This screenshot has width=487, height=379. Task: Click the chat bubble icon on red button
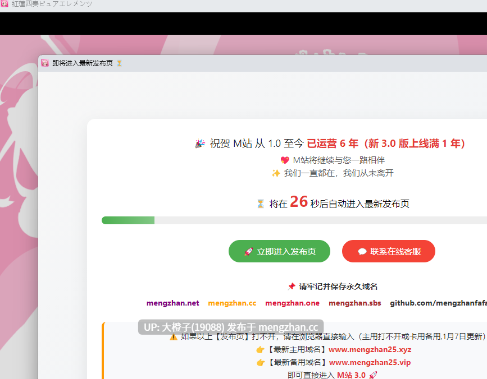(362, 251)
